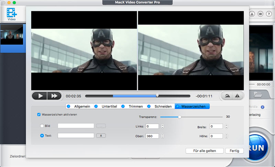Click the Links value field
275x167 pixels.
[x=152, y=126]
